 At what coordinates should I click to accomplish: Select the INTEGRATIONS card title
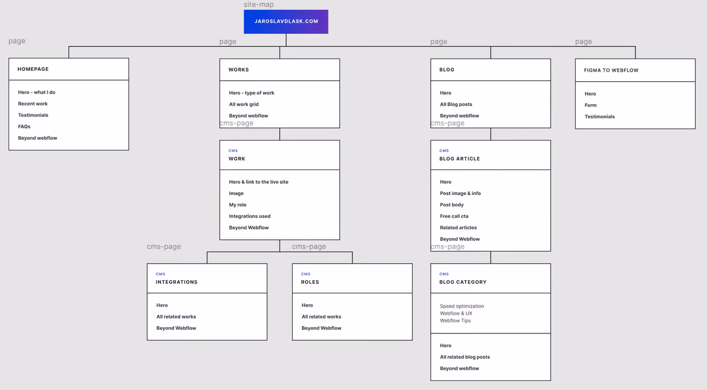click(x=177, y=282)
